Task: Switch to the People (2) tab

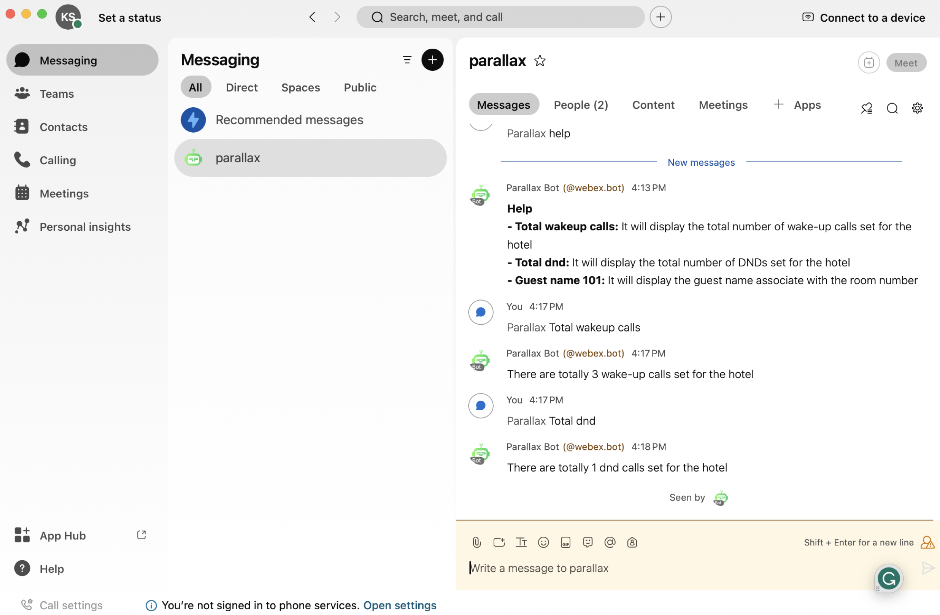Action: click(581, 105)
